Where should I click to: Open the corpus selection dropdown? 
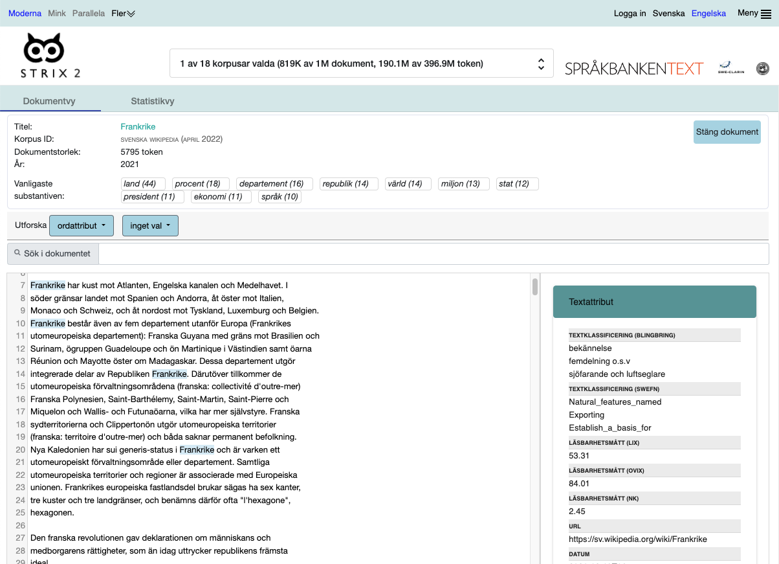pos(361,63)
